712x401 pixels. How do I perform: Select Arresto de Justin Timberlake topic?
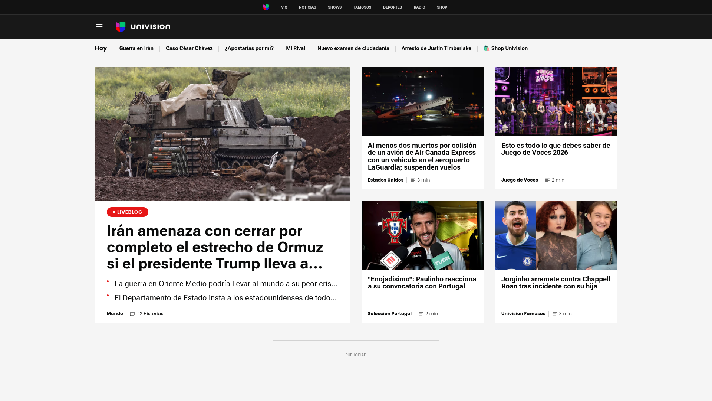click(436, 48)
